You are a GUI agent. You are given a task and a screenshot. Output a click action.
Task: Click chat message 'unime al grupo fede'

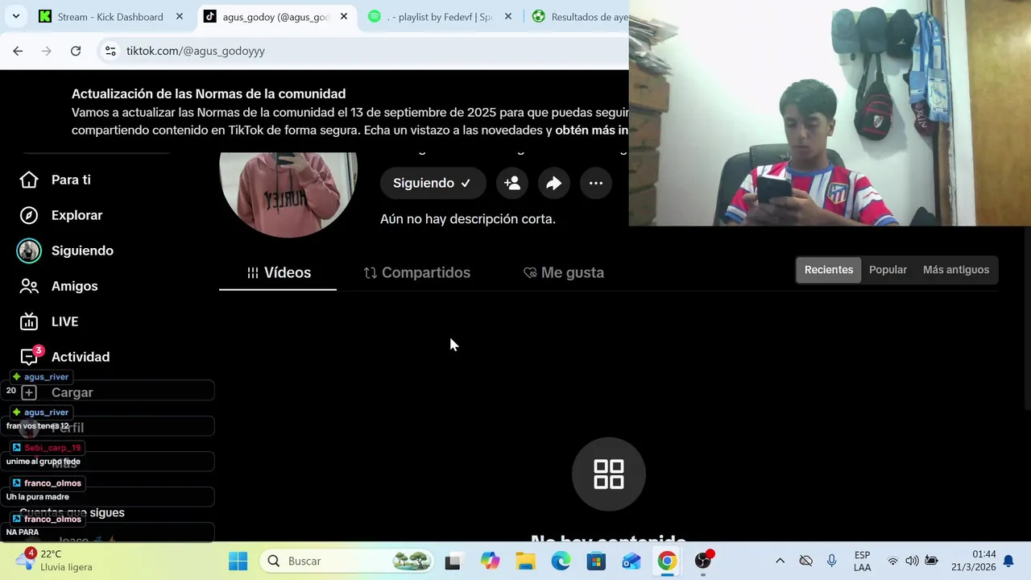click(x=43, y=462)
